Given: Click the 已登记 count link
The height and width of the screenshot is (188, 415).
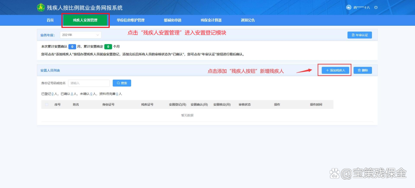Looking at the screenshot, I should pos(53,94).
